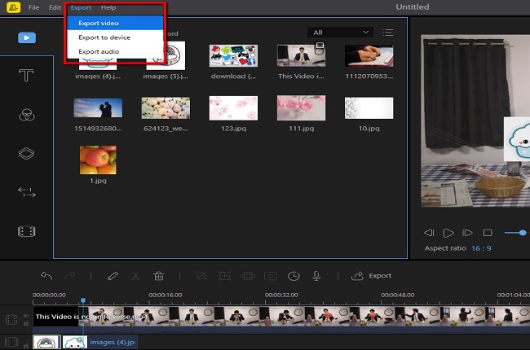The image size is (530, 350).
Task: Select This Video is not in Reverse.mp4 clip
Action: (281, 317)
